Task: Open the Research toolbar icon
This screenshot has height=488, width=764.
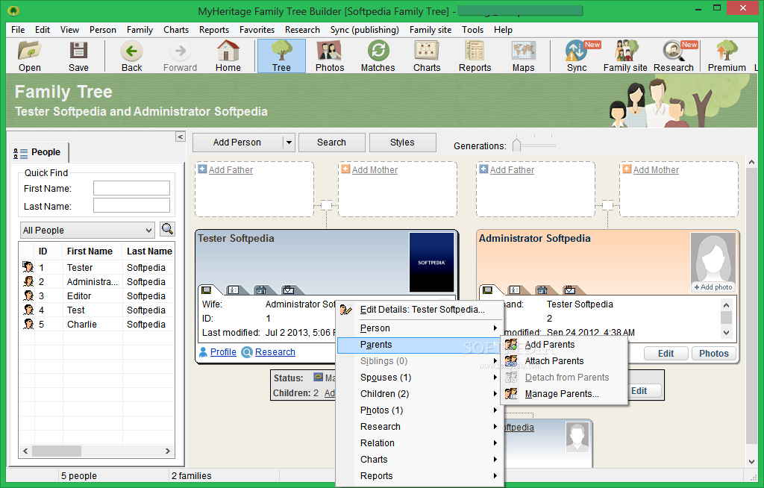Action: click(674, 51)
